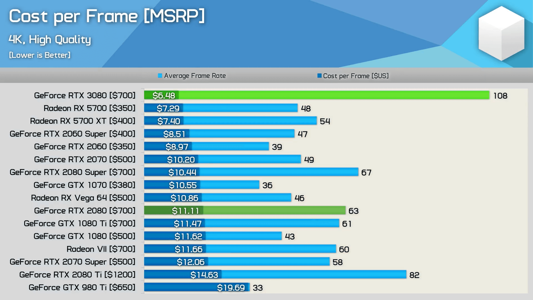The height and width of the screenshot is (300, 533).
Task: Click the white cube logo
Action: pyautogui.click(x=501, y=34)
